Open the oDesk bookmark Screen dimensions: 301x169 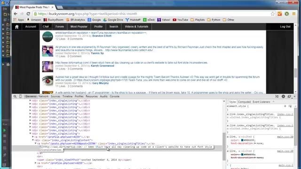click(x=149, y=20)
